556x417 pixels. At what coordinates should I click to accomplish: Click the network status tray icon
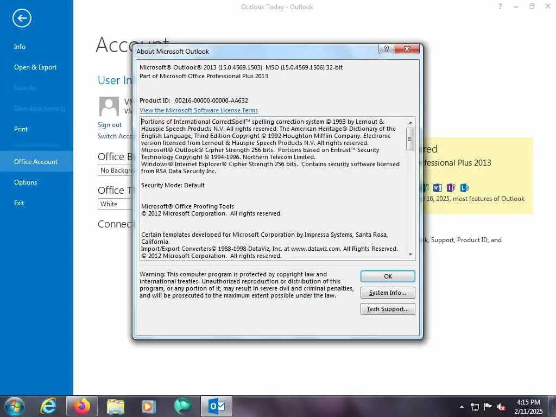click(475, 407)
